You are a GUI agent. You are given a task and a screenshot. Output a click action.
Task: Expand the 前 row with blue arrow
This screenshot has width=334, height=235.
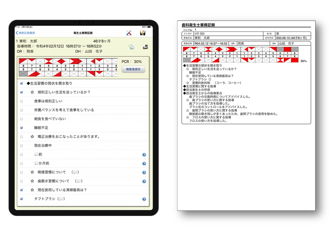click(x=144, y=155)
